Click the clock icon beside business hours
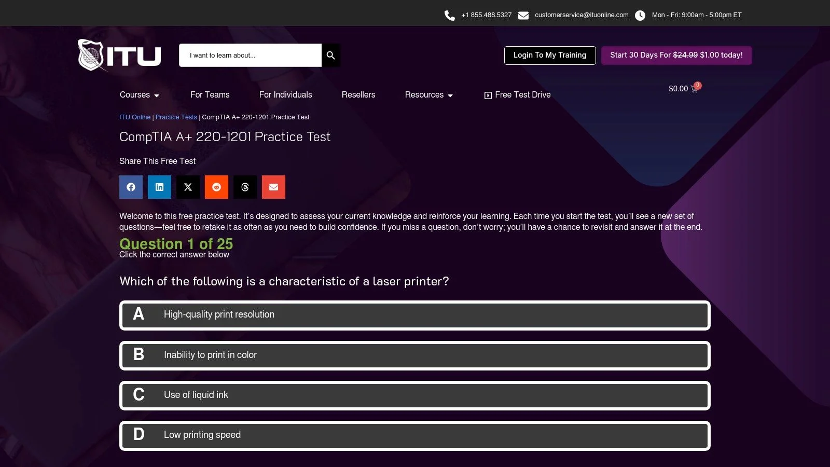This screenshot has height=467, width=830. click(x=640, y=16)
